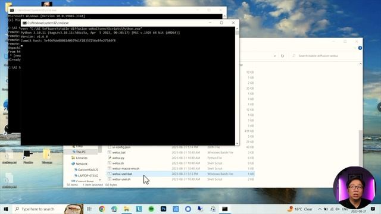Click the 'Type here to search' taskbar box
Viewport: 381px width, 214px height.
point(38,209)
